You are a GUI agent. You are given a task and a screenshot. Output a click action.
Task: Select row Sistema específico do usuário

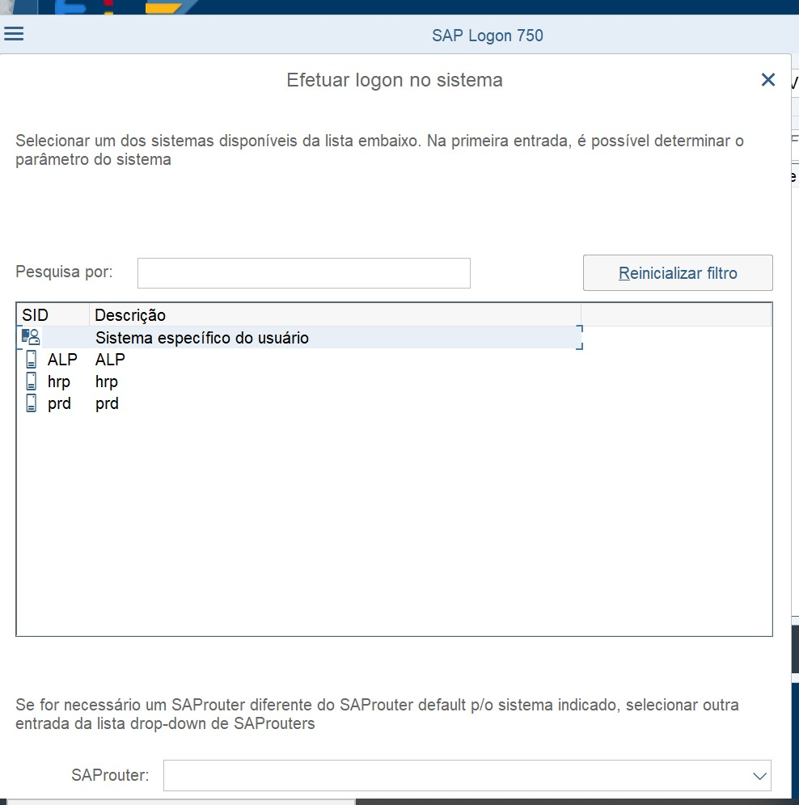(x=299, y=337)
